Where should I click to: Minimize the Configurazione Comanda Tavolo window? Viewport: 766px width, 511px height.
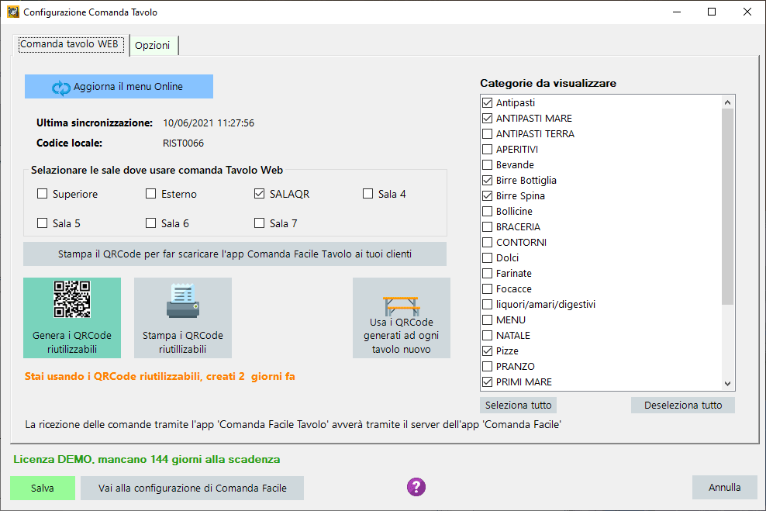click(677, 12)
